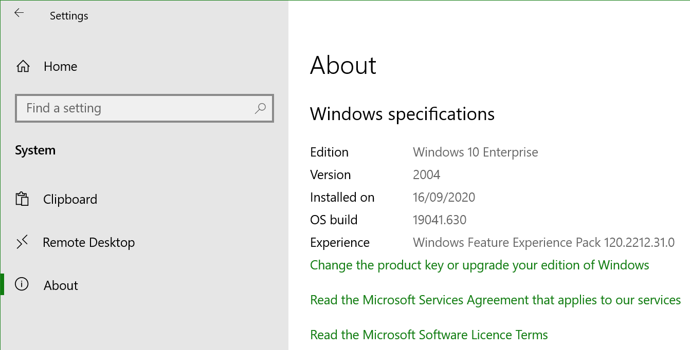
Task: Go to Home via its text label
Action: [60, 67]
